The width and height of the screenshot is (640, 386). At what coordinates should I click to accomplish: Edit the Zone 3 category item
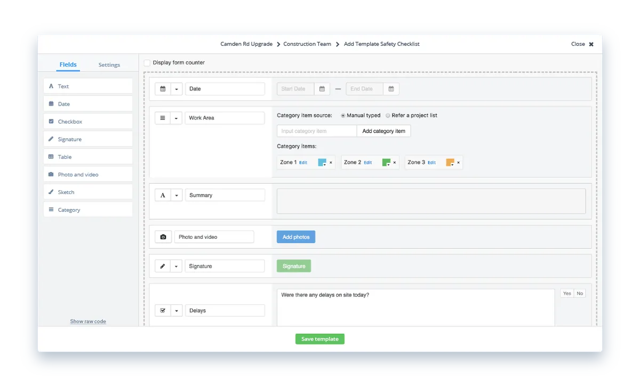click(x=431, y=163)
